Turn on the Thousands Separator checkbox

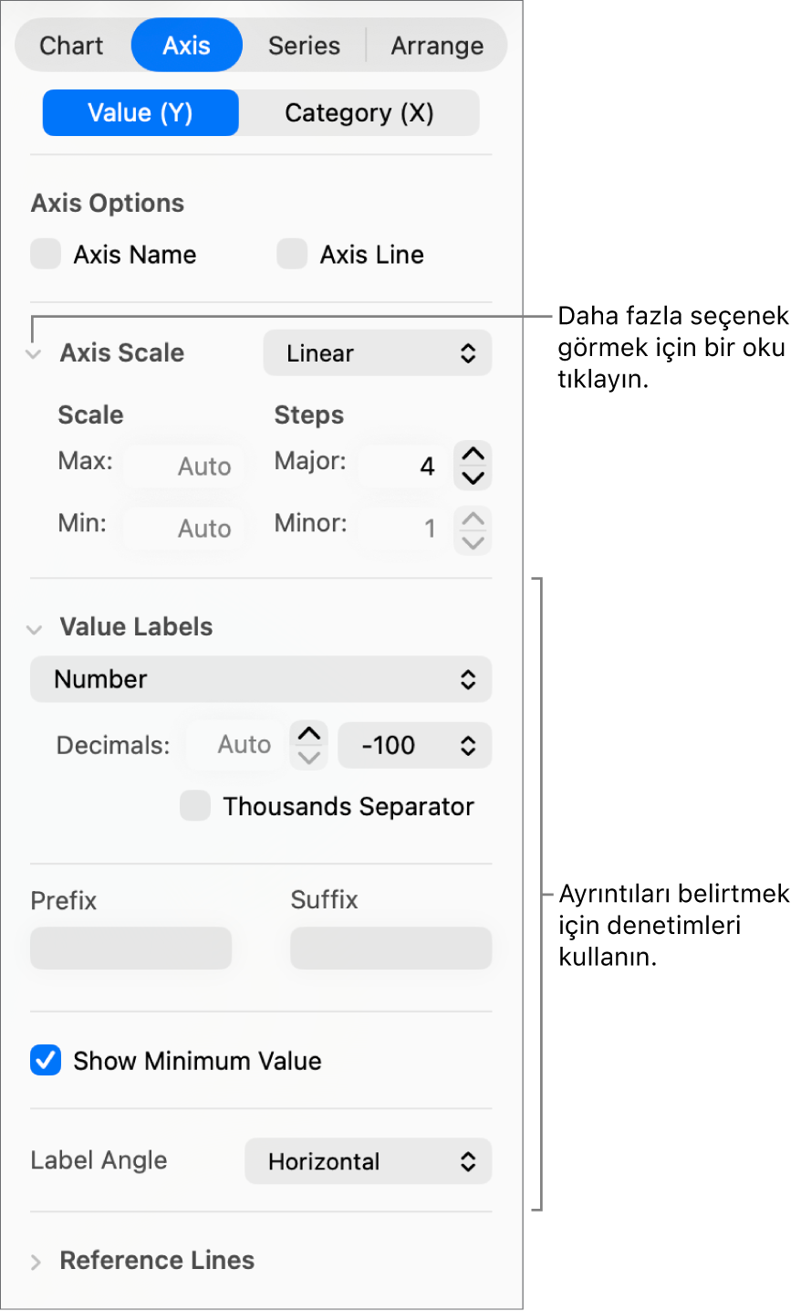pyautogui.click(x=195, y=806)
